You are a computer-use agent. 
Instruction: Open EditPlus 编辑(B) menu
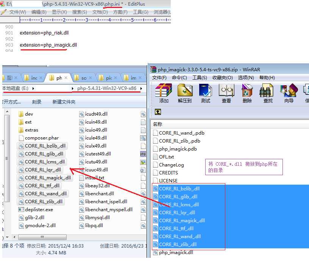(x=39, y=12)
